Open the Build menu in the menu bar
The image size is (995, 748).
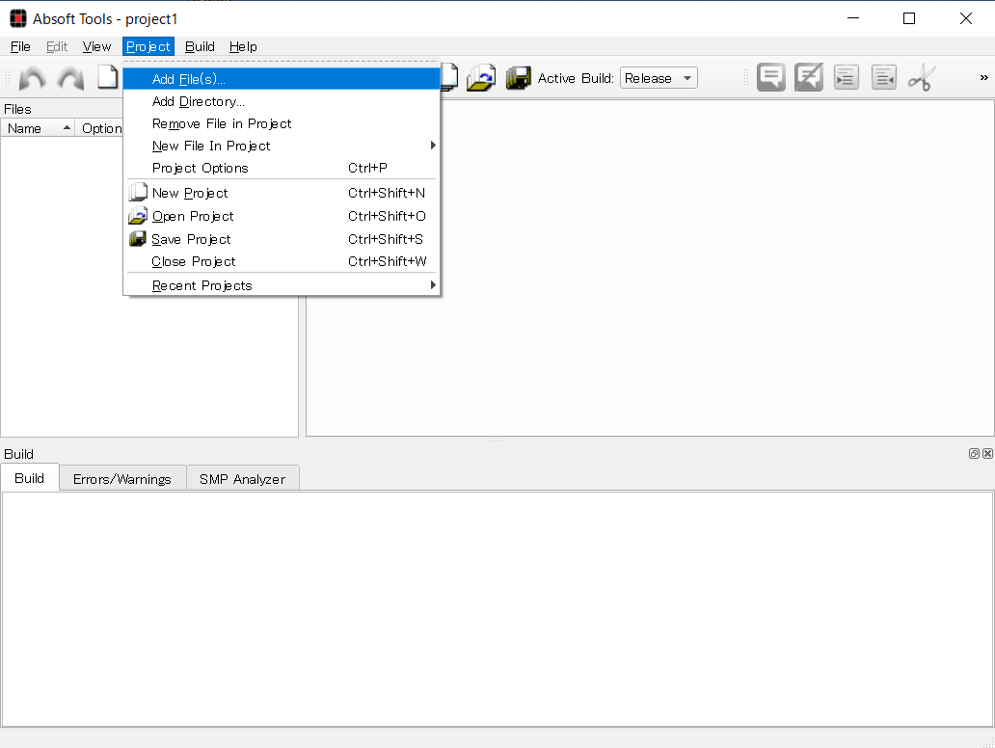200,46
